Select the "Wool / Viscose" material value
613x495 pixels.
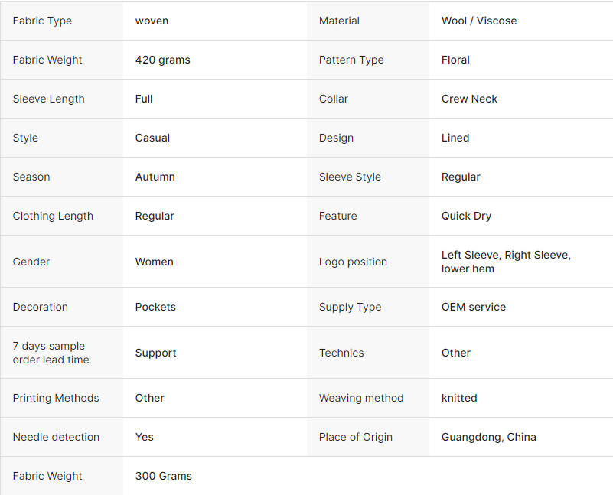click(479, 21)
